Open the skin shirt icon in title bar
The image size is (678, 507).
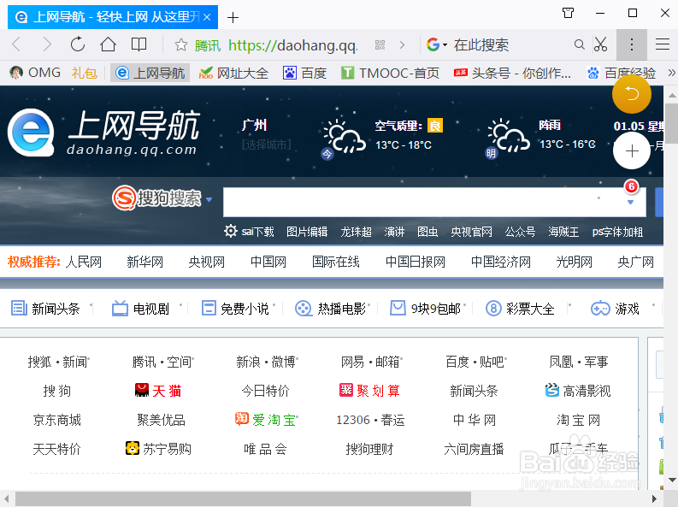569,13
